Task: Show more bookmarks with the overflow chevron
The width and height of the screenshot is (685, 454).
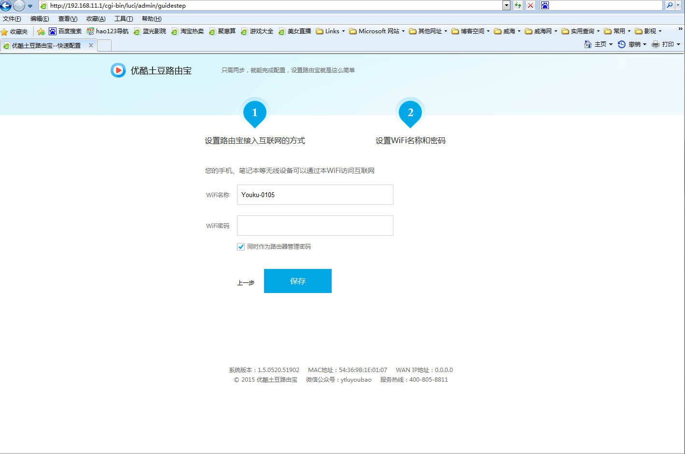Action: (681, 29)
